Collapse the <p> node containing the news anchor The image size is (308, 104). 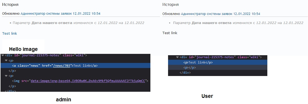[x=6, y=61]
